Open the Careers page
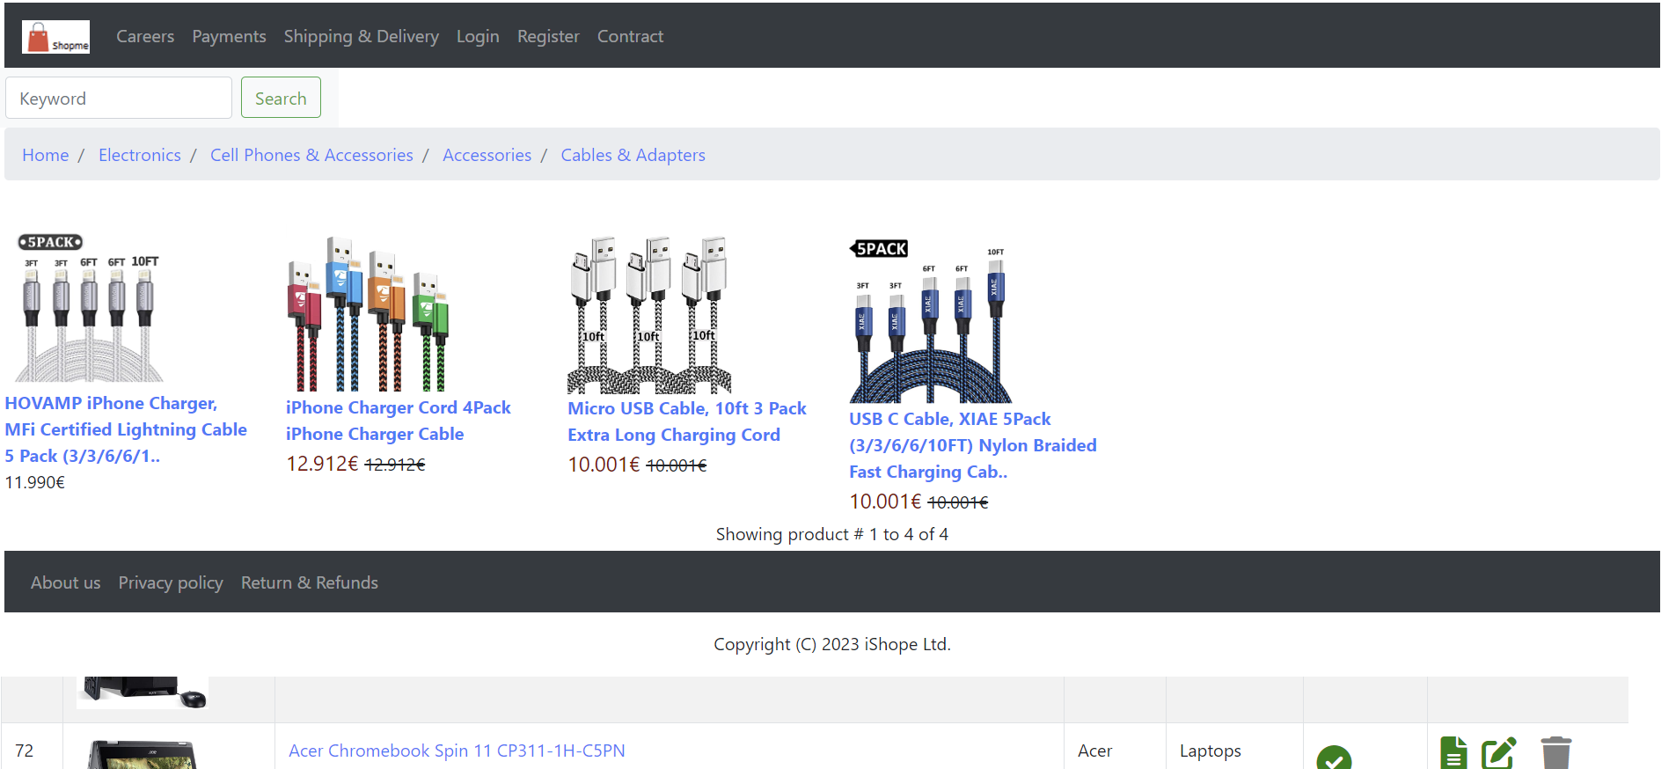The height and width of the screenshot is (769, 1676). tap(145, 36)
